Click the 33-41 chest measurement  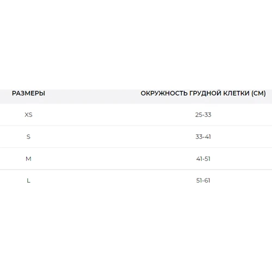(203, 137)
